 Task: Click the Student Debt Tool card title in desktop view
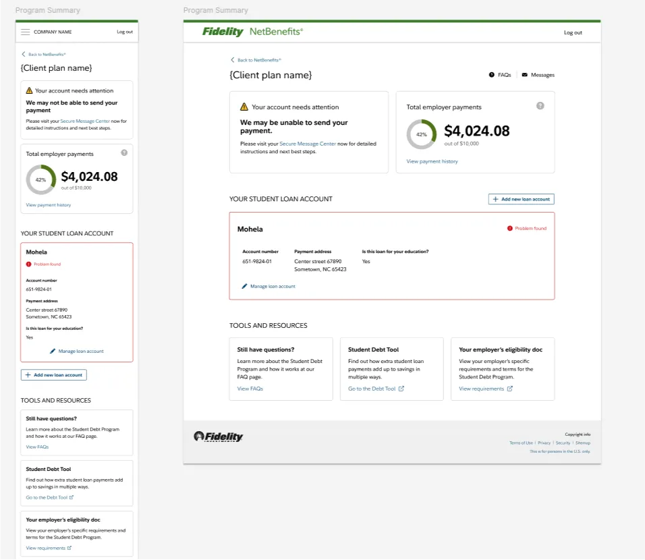click(x=373, y=349)
